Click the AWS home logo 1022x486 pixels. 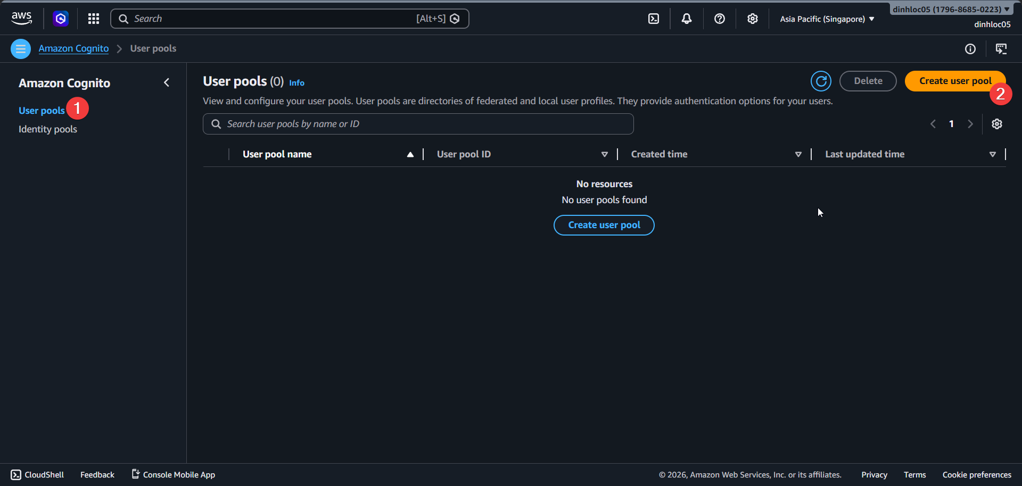[21, 18]
